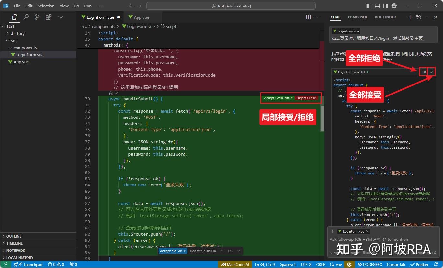Viewport: 443px width, 268px height.
Task: Start a new chat with plus icon
Action: (410, 17)
